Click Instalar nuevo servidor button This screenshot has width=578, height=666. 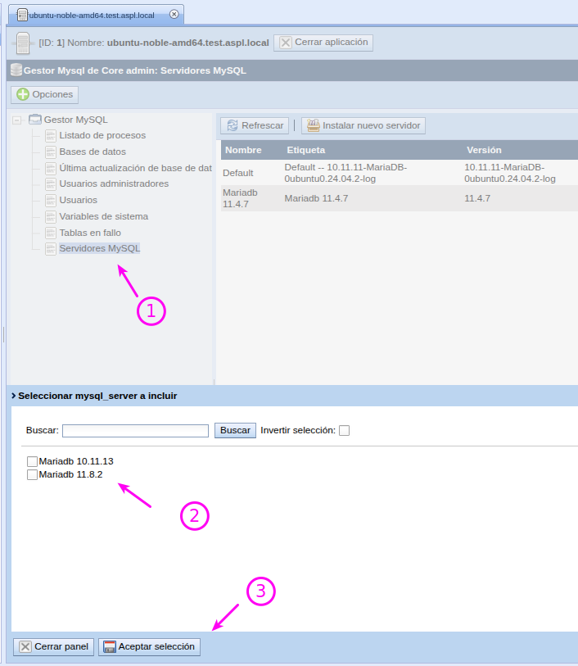364,125
